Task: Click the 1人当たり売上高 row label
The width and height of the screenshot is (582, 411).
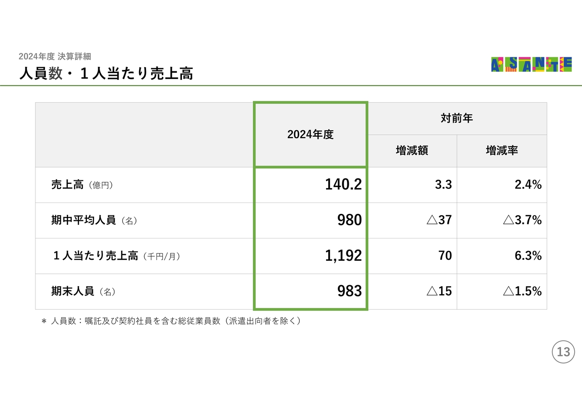Action: 116,256
